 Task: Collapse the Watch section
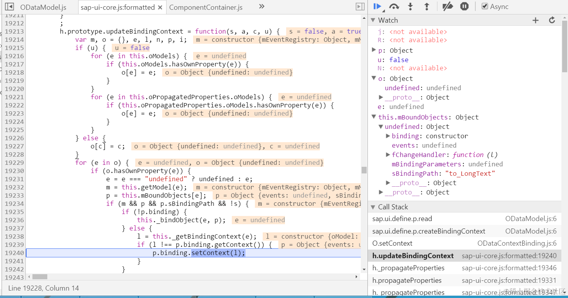pyautogui.click(x=373, y=20)
